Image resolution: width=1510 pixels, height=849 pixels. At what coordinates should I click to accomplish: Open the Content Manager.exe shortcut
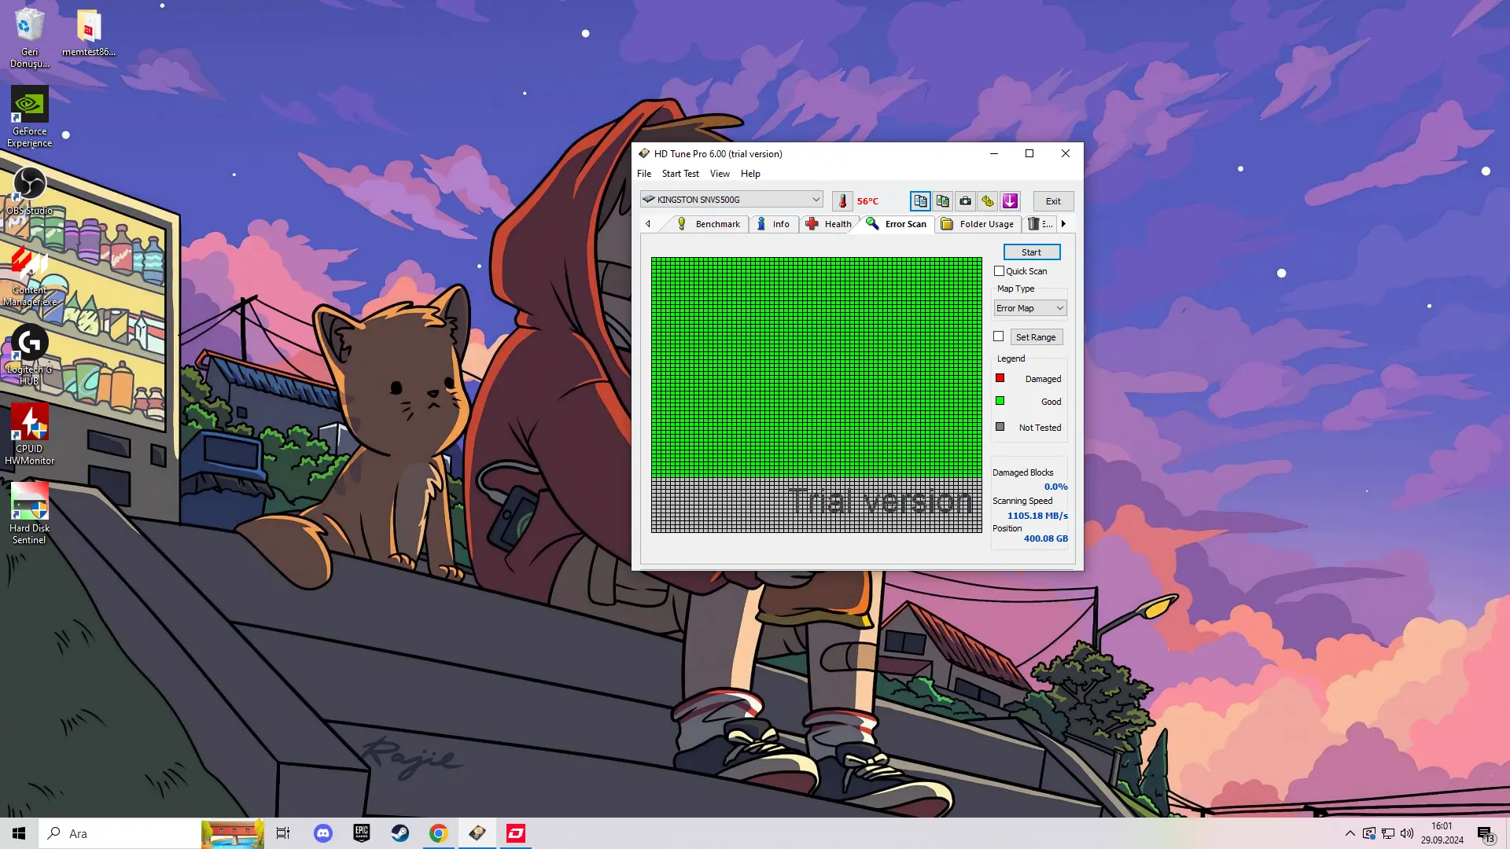pos(30,277)
